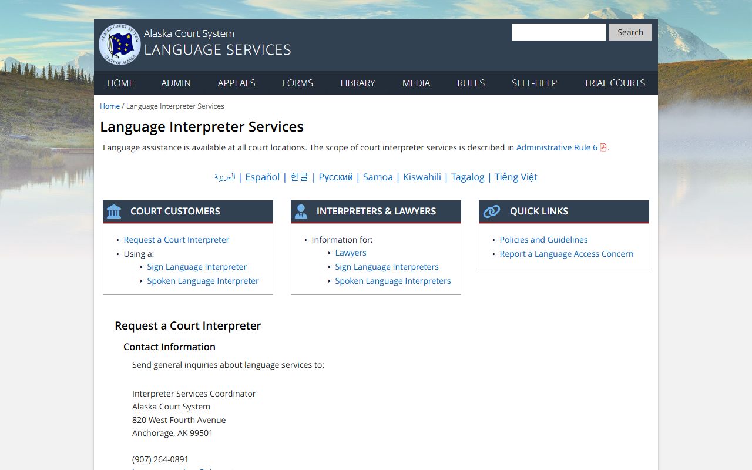The image size is (752, 470).
Task: Open the ADMIN menu item
Action: (x=176, y=83)
